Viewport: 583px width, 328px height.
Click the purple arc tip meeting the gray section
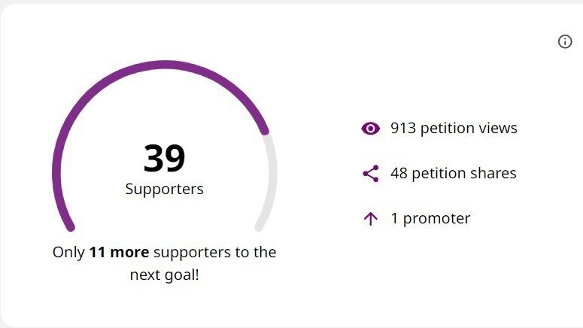pos(264,131)
